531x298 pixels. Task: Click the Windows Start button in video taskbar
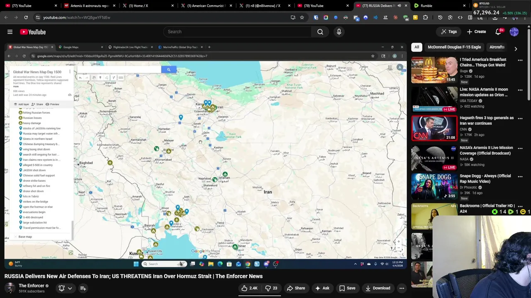(x=136, y=264)
